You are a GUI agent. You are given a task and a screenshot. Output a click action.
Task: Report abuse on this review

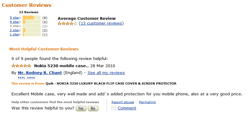coord(123,102)
